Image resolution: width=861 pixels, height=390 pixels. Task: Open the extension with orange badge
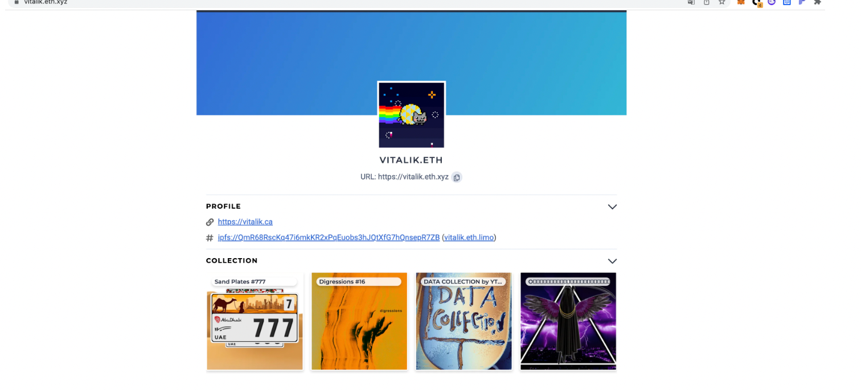pos(757,2)
